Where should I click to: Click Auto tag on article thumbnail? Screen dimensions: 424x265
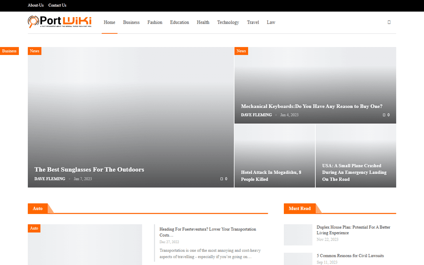point(34,228)
